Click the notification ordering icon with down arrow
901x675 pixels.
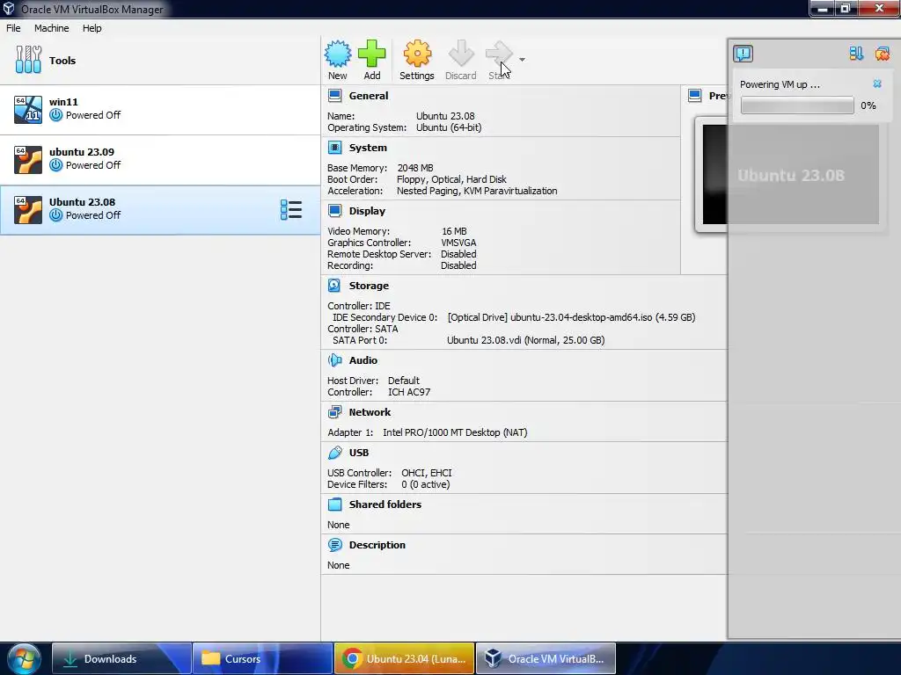click(856, 54)
